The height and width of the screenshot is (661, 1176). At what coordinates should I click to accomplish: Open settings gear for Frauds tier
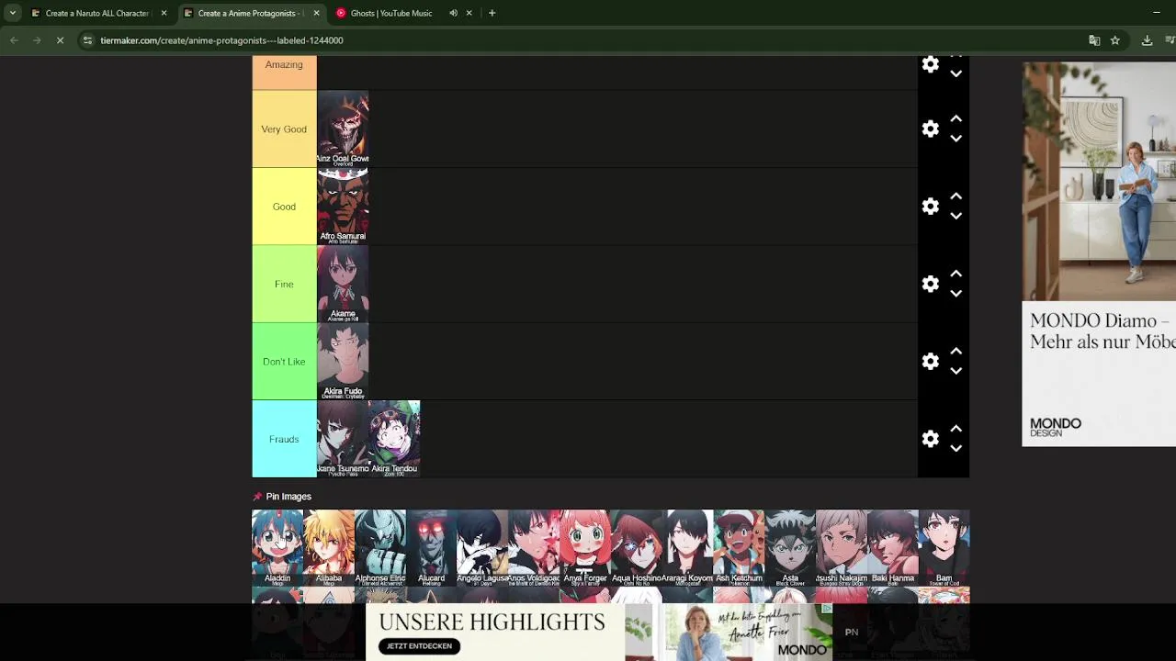point(931,439)
